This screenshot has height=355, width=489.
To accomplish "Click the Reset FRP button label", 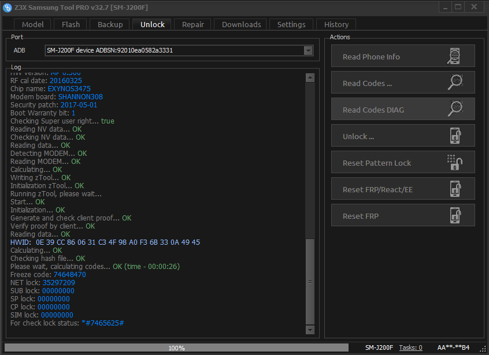I will point(361,216).
